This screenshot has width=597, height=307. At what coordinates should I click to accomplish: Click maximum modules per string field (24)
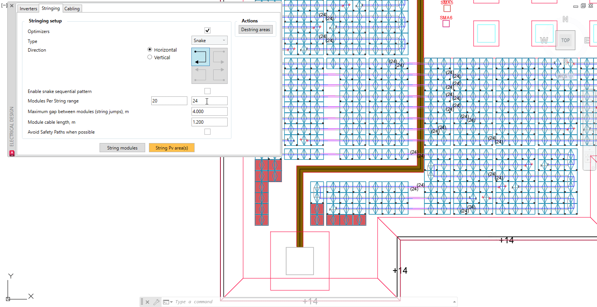tap(209, 101)
